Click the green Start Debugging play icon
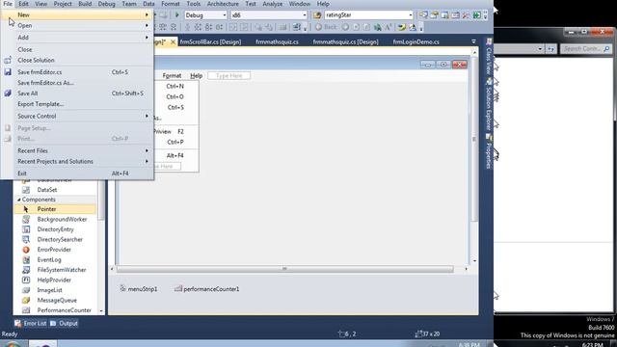The image size is (617, 347). [x=177, y=15]
